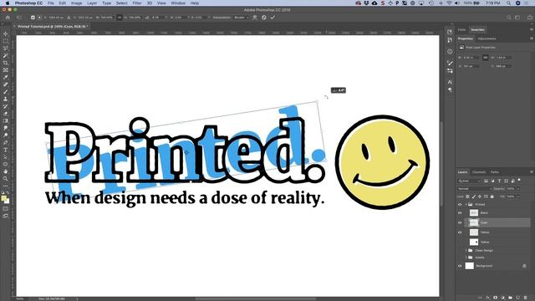Select the Printed Tutorial.psd document tab
Viewport: 535px width, 301px height.
[53, 26]
